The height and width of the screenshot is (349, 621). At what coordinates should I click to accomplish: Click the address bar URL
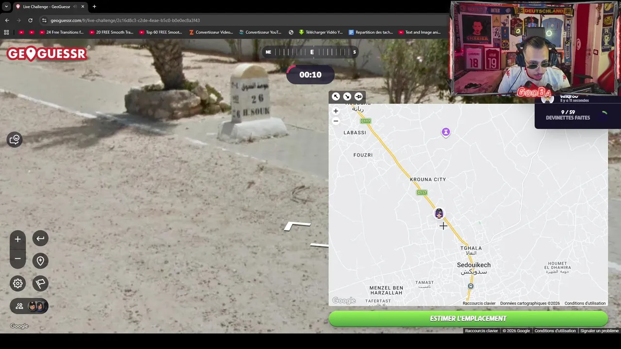click(x=125, y=20)
